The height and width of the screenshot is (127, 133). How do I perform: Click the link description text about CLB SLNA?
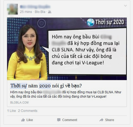tap(66, 94)
